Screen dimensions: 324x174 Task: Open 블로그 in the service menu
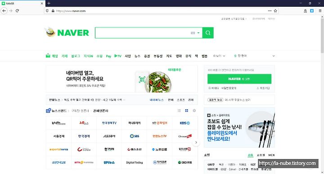click(x=76, y=56)
